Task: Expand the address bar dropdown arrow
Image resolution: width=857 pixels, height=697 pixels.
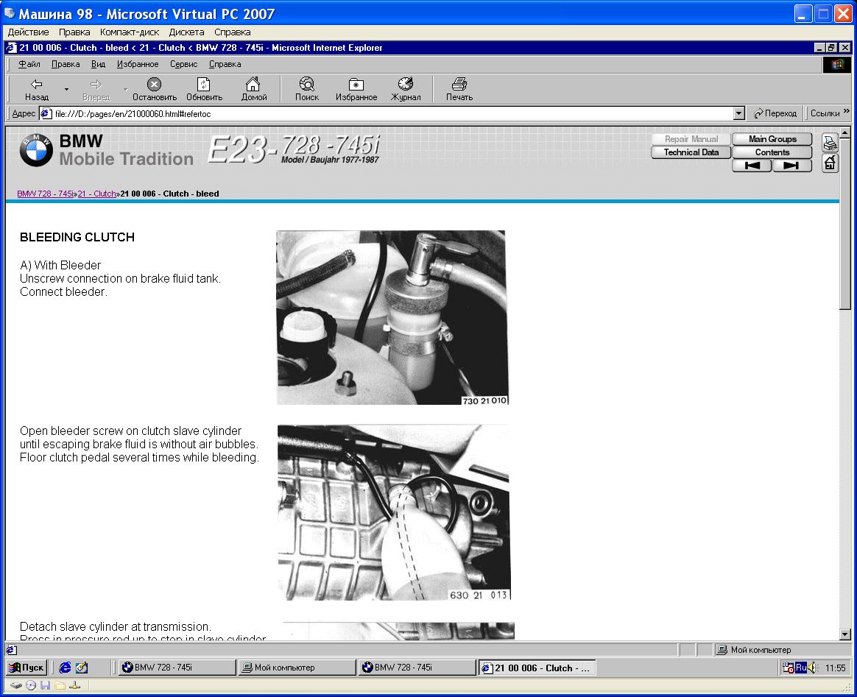Action: pos(739,114)
